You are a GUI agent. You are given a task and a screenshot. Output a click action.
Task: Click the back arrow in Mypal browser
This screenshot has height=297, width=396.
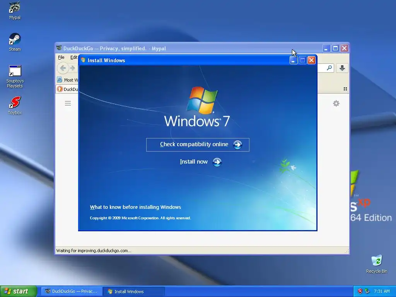pos(63,68)
